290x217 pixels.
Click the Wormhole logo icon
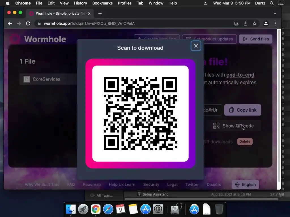click(x=15, y=39)
